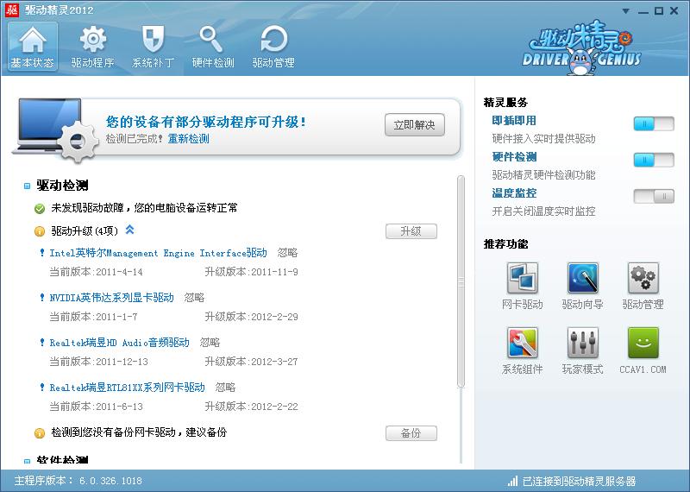Open the 基本状态 home tab
The width and height of the screenshot is (690, 492).
(x=33, y=47)
